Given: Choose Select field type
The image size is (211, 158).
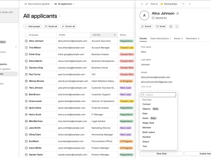Looking at the screenshot, I should (159, 142).
